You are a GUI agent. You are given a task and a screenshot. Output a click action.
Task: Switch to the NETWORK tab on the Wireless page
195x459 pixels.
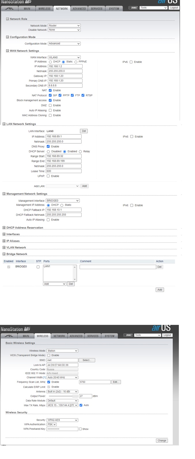59,336
